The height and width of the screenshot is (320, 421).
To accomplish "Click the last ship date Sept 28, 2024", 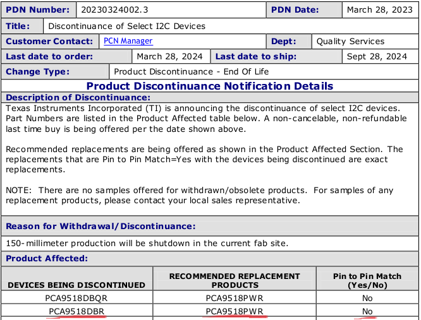I will click(377, 56).
